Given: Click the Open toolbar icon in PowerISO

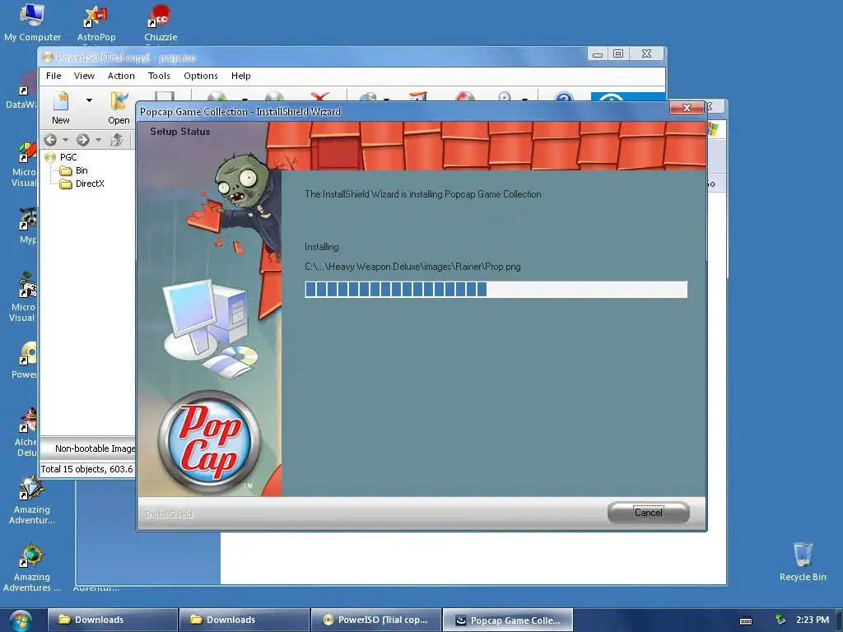Looking at the screenshot, I should [119, 108].
